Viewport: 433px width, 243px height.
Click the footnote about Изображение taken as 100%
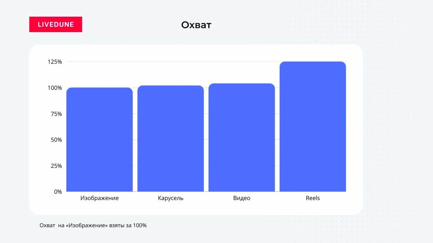coord(93,225)
